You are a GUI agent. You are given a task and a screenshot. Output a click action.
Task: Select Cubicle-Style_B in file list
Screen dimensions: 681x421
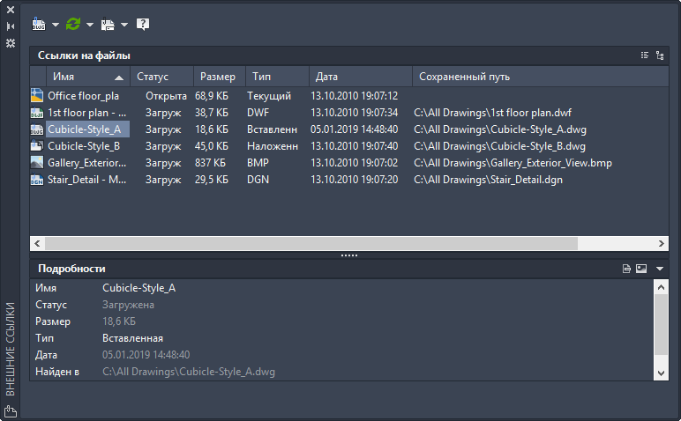(x=84, y=146)
